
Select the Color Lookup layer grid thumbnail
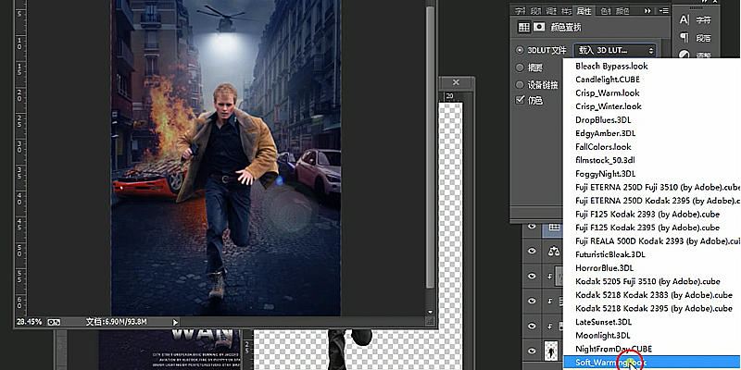[x=553, y=228]
